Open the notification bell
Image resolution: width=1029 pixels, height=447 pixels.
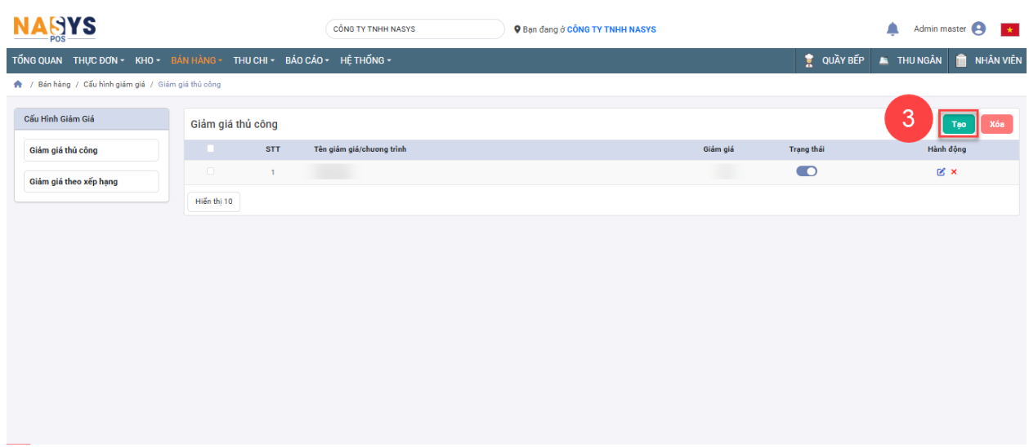893,29
